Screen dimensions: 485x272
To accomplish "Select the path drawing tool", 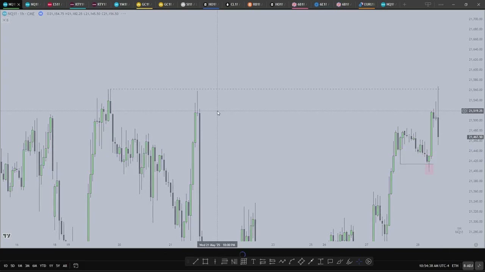I will [282, 261].
